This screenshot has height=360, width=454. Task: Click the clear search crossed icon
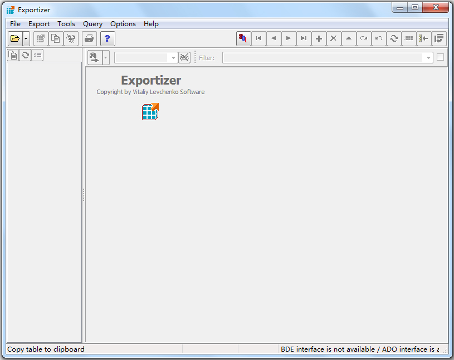[184, 57]
